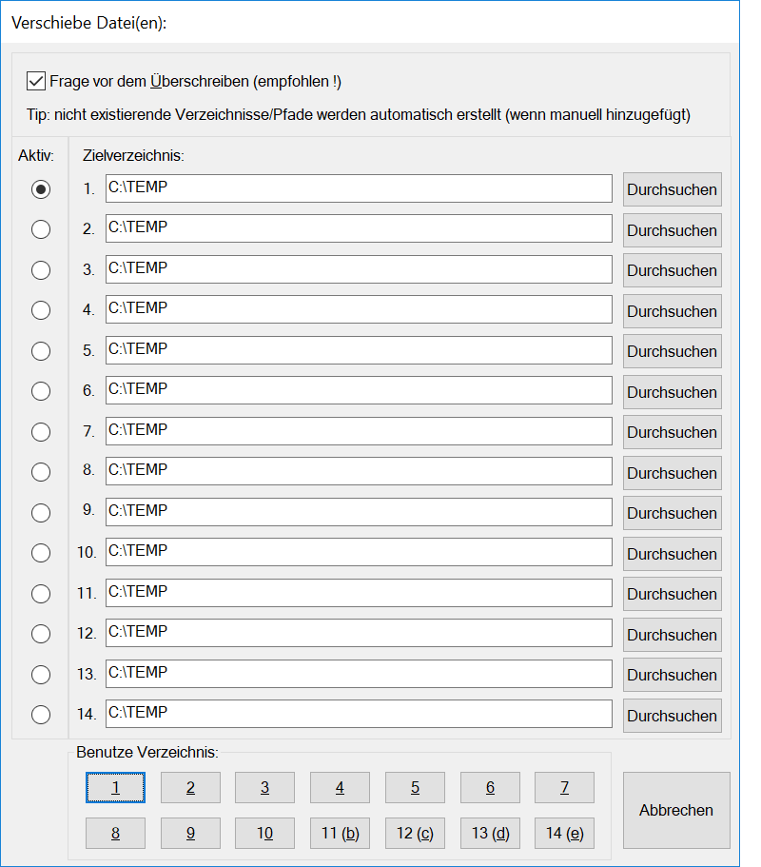Toggle the 'Frage vor dem Überschreiben' checkbox
The height and width of the screenshot is (867, 761).
[x=37, y=82]
